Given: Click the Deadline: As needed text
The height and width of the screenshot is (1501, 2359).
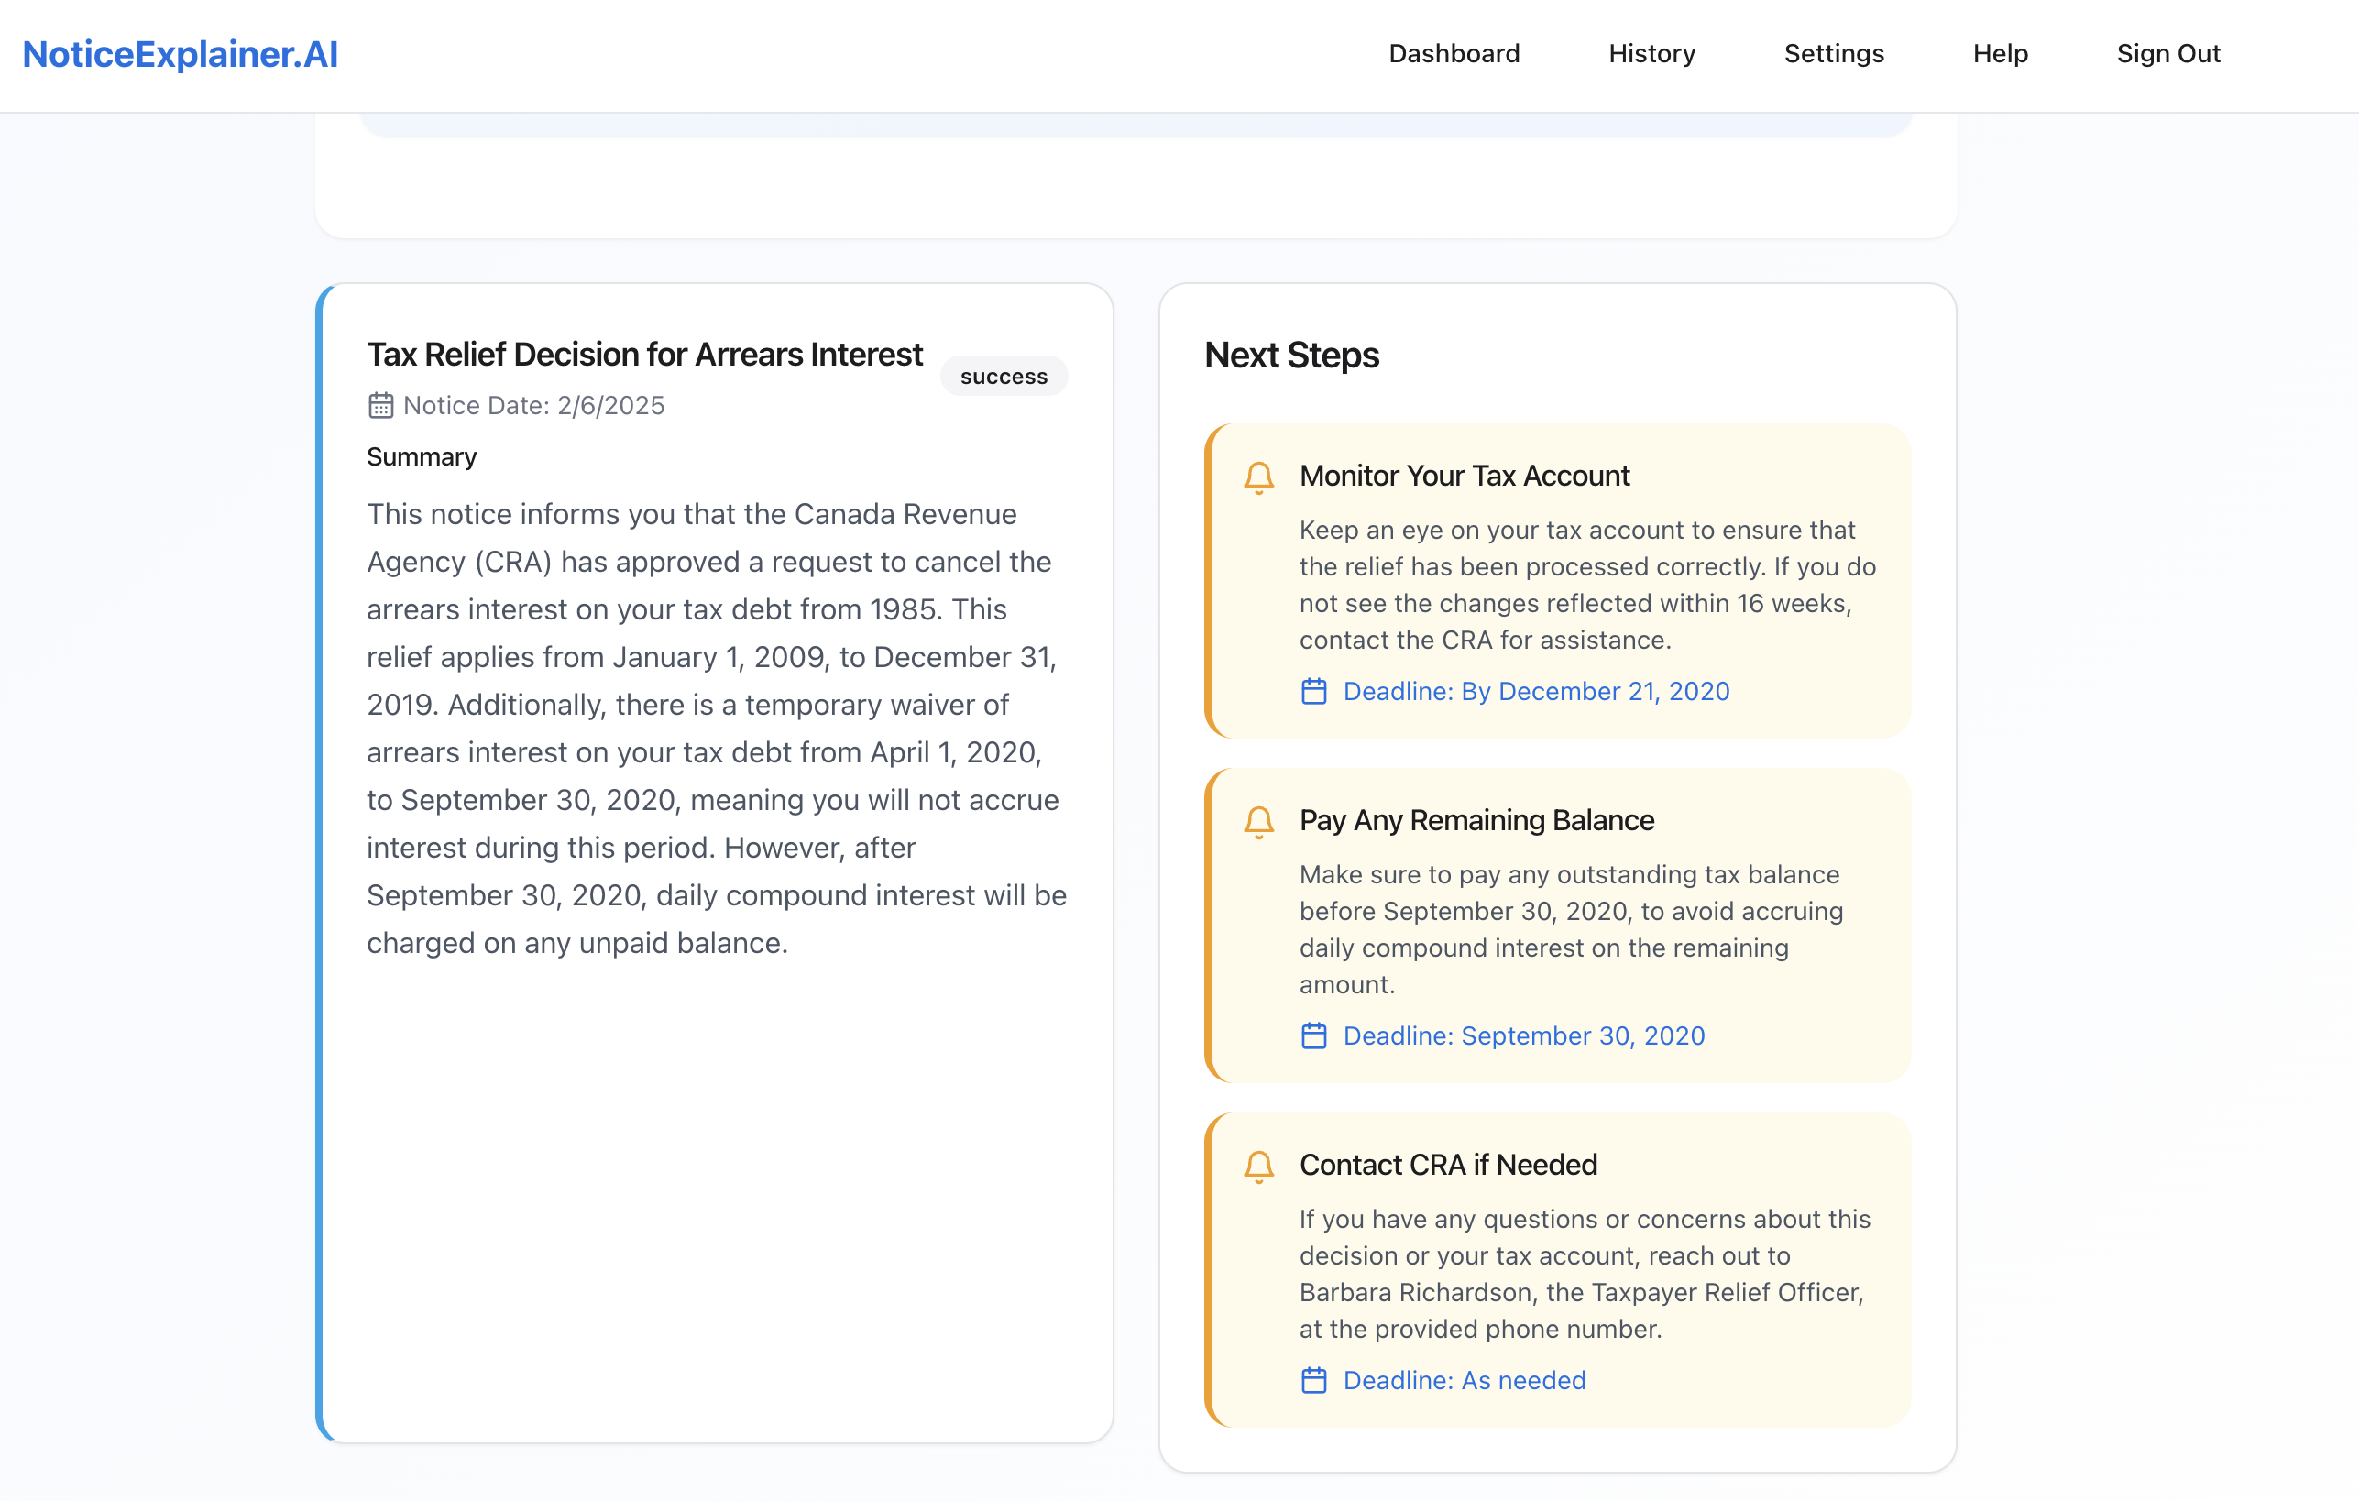Looking at the screenshot, I should [1464, 1380].
